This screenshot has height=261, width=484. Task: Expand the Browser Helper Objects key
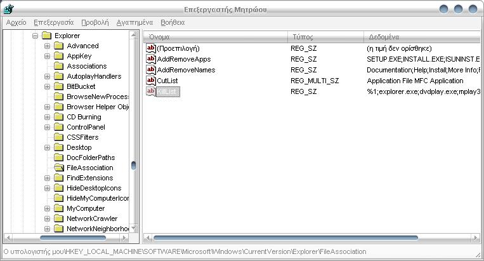click(x=47, y=107)
